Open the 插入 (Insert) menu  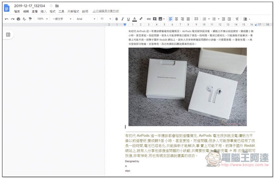(x=44, y=11)
